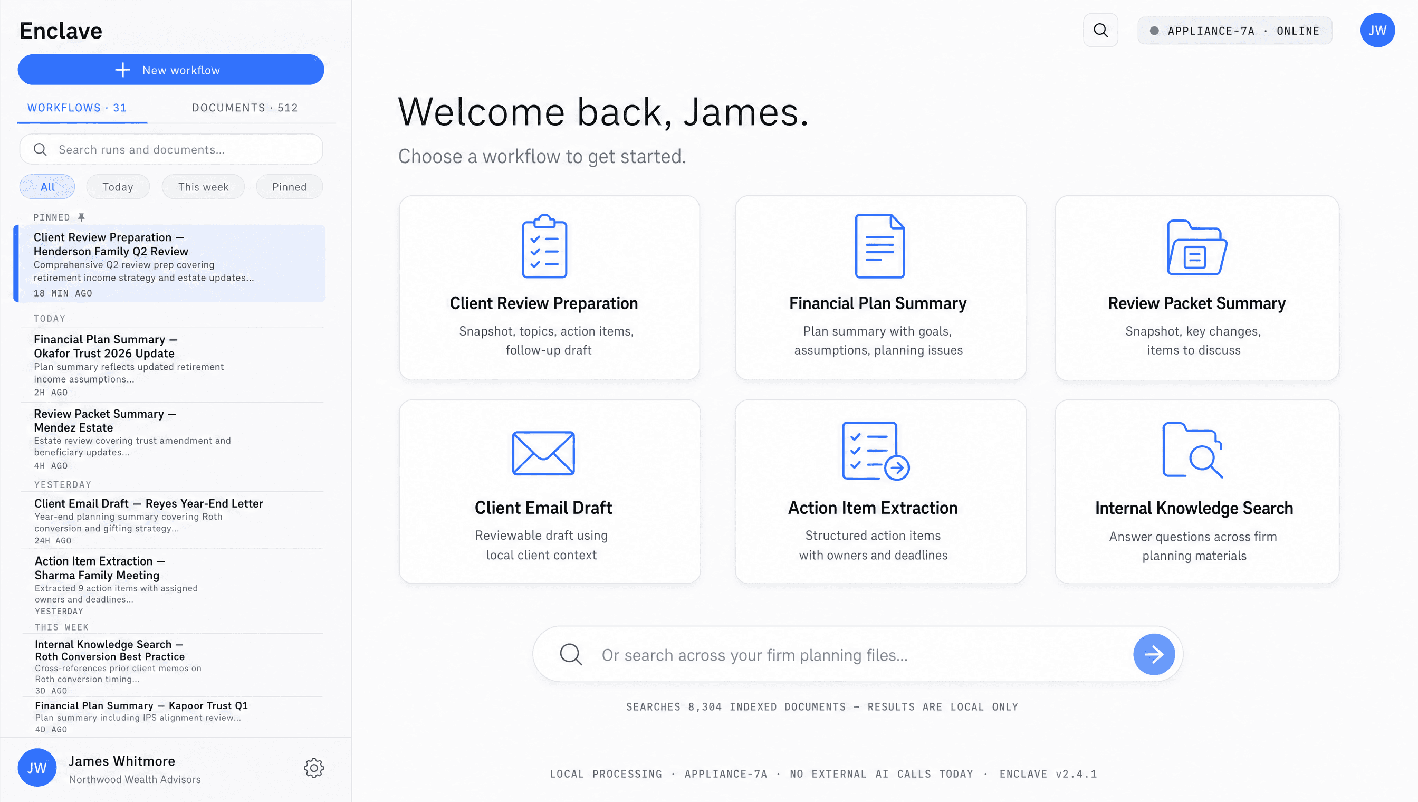The width and height of the screenshot is (1418, 802).
Task: Click 'Reviewable draft using local client context' text
Action: pos(541,545)
